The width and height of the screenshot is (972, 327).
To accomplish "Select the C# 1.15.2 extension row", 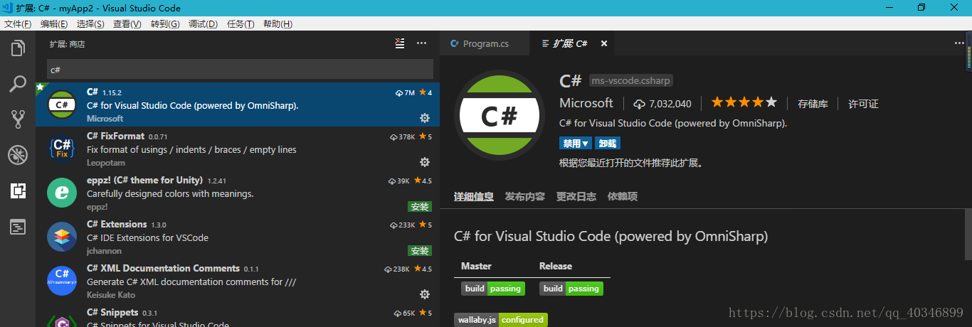I will pyautogui.click(x=237, y=104).
